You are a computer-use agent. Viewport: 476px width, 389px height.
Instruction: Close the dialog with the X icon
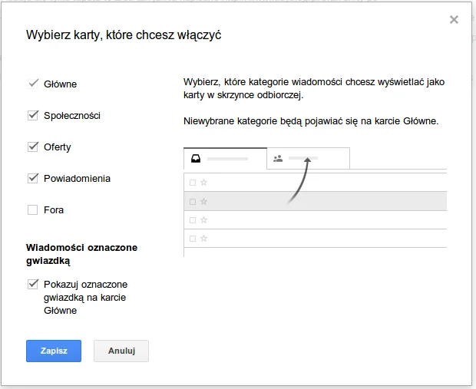point(454,20)
